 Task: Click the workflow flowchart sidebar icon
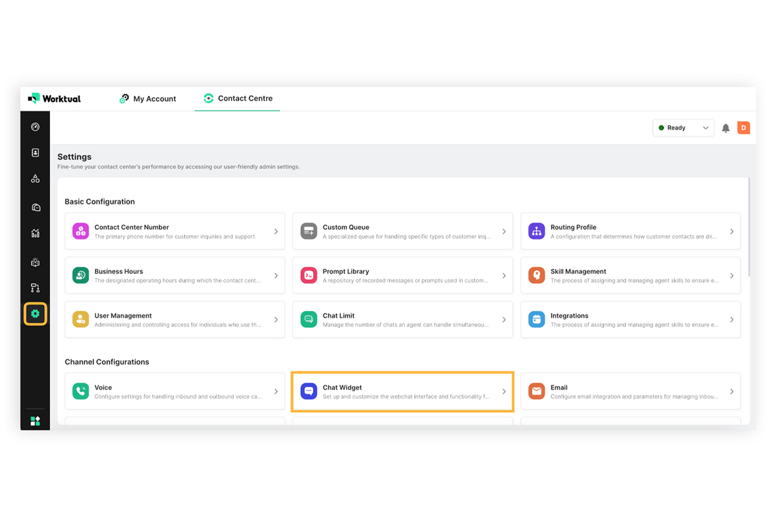click(35, 288)
